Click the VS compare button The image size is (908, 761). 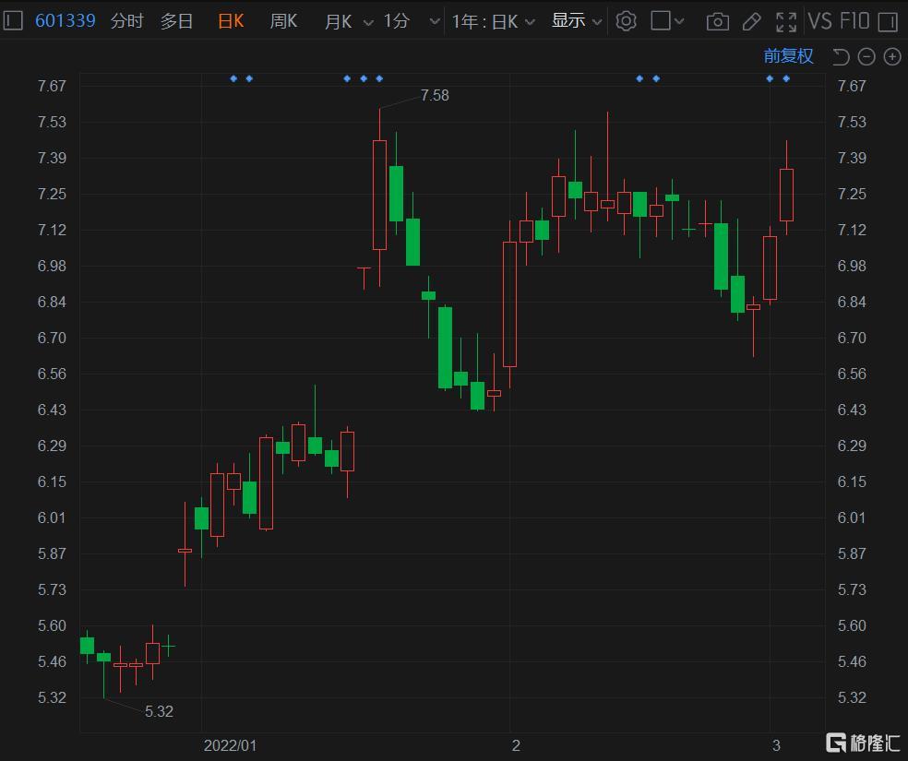(x=820, y=21)
